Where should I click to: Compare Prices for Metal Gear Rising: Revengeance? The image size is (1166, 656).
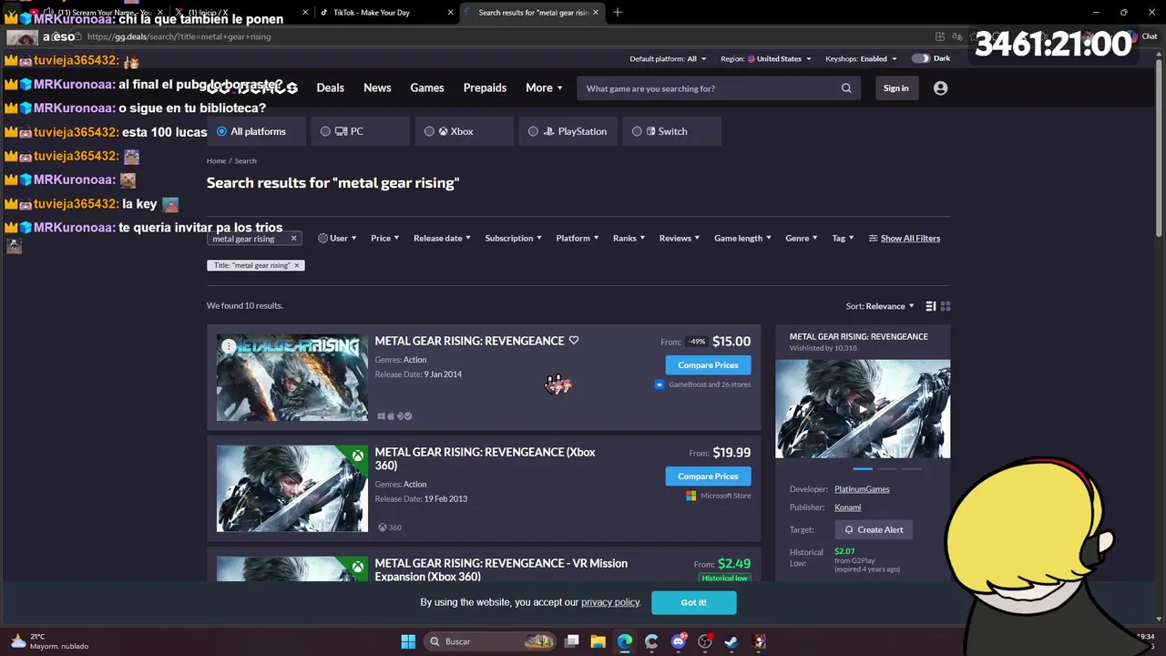click(708, 365)
